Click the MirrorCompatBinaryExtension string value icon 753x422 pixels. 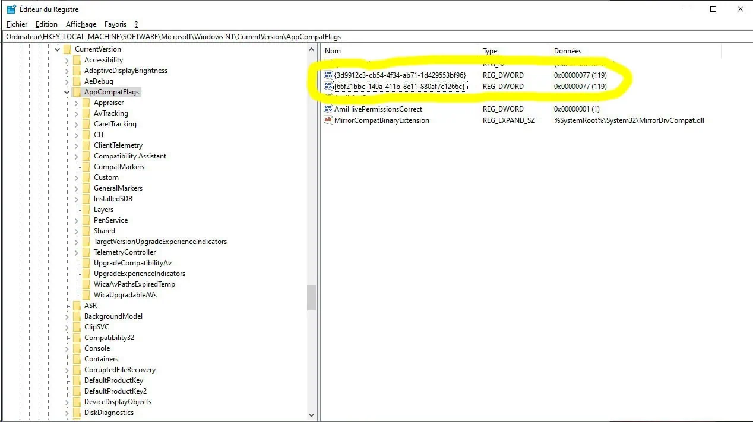[x=328, y=120]
